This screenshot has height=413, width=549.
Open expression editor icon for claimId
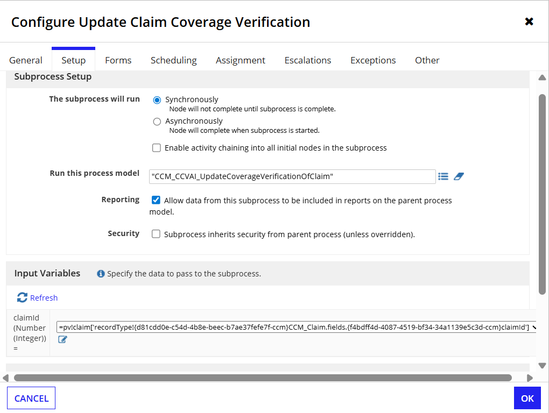click(62, 339)
